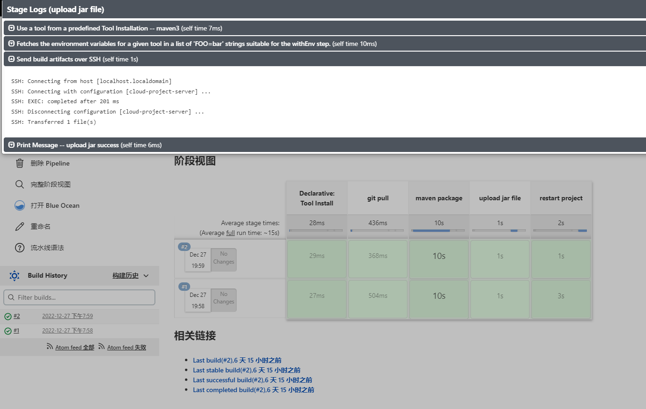Click the question mark icon for 流水线语法
Viewport: 646px width, 409px height.
point(20,248)
